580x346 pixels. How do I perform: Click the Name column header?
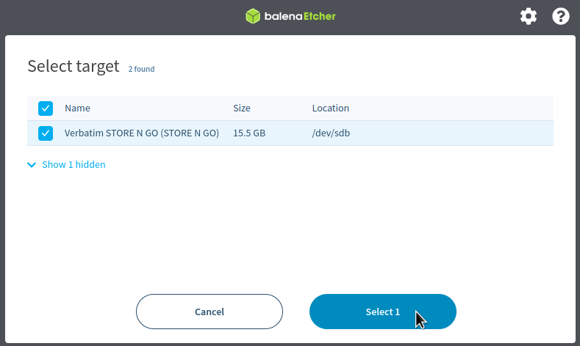[77, 108]
